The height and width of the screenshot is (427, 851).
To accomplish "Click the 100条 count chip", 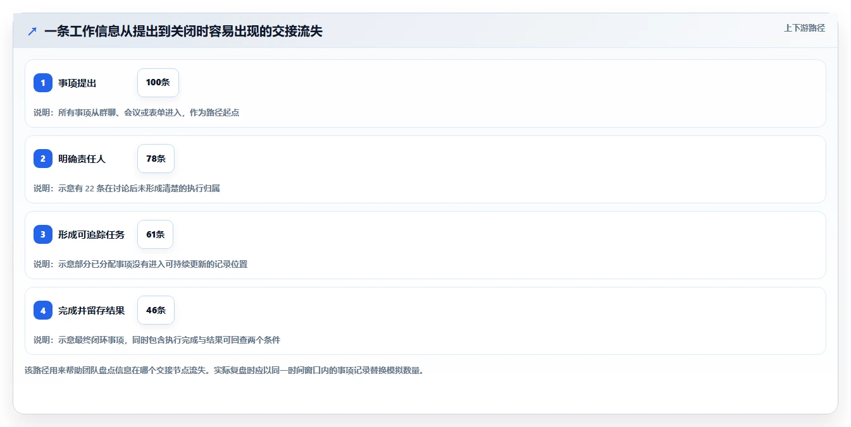I will point(158,83).
